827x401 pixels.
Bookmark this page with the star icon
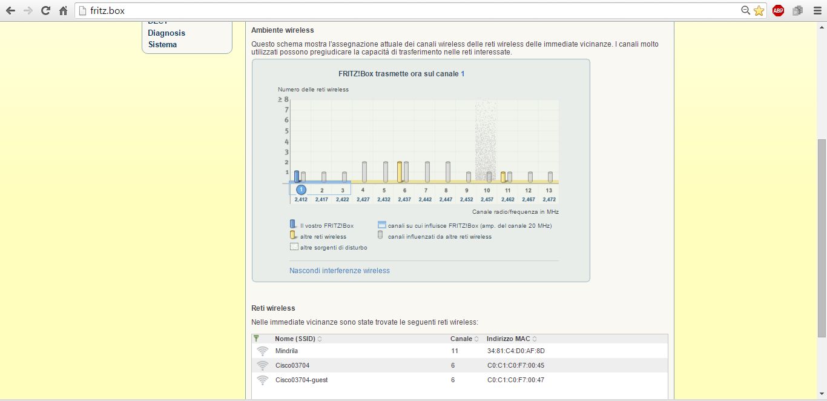click(759, 10)
